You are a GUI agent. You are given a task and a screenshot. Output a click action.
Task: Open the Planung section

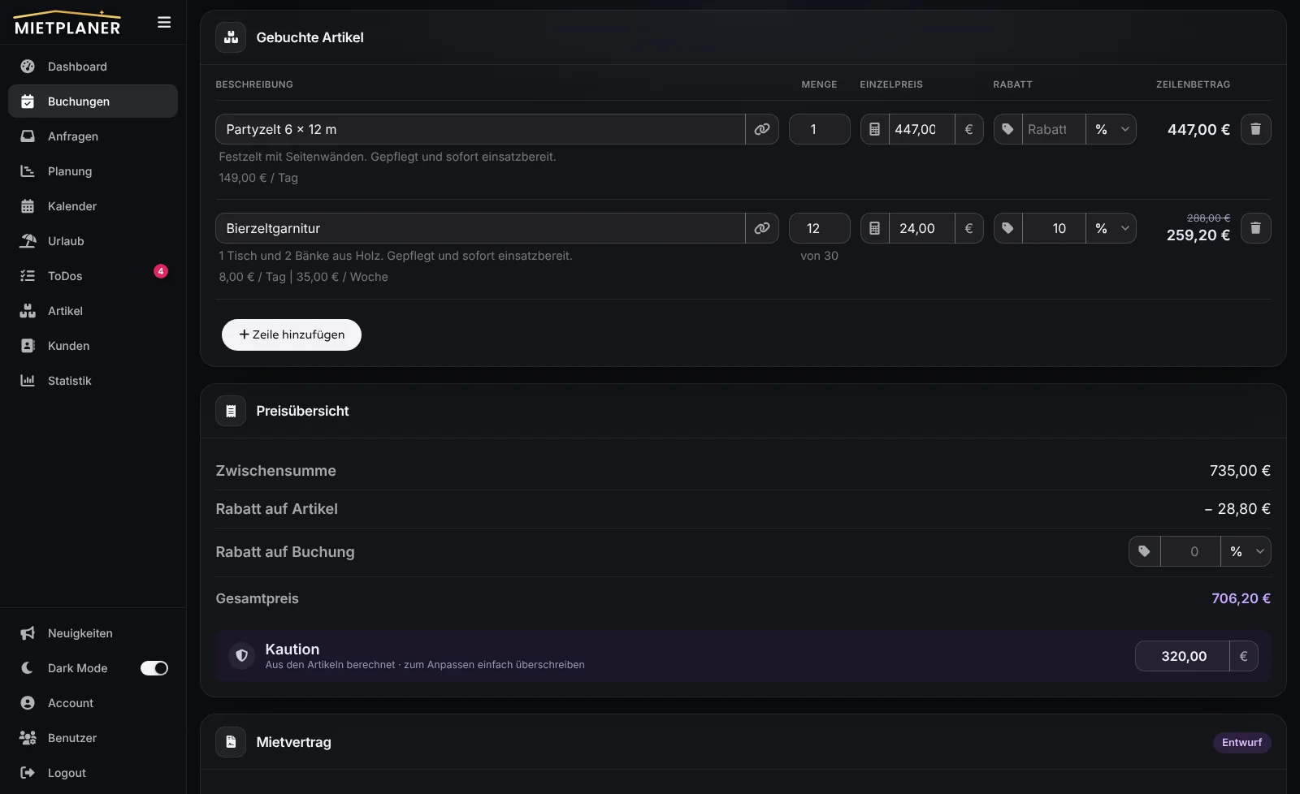coord(93,171)
